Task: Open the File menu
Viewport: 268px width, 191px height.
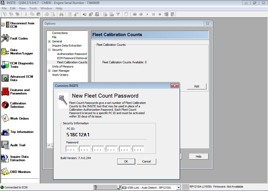Action: click(4, 8)
